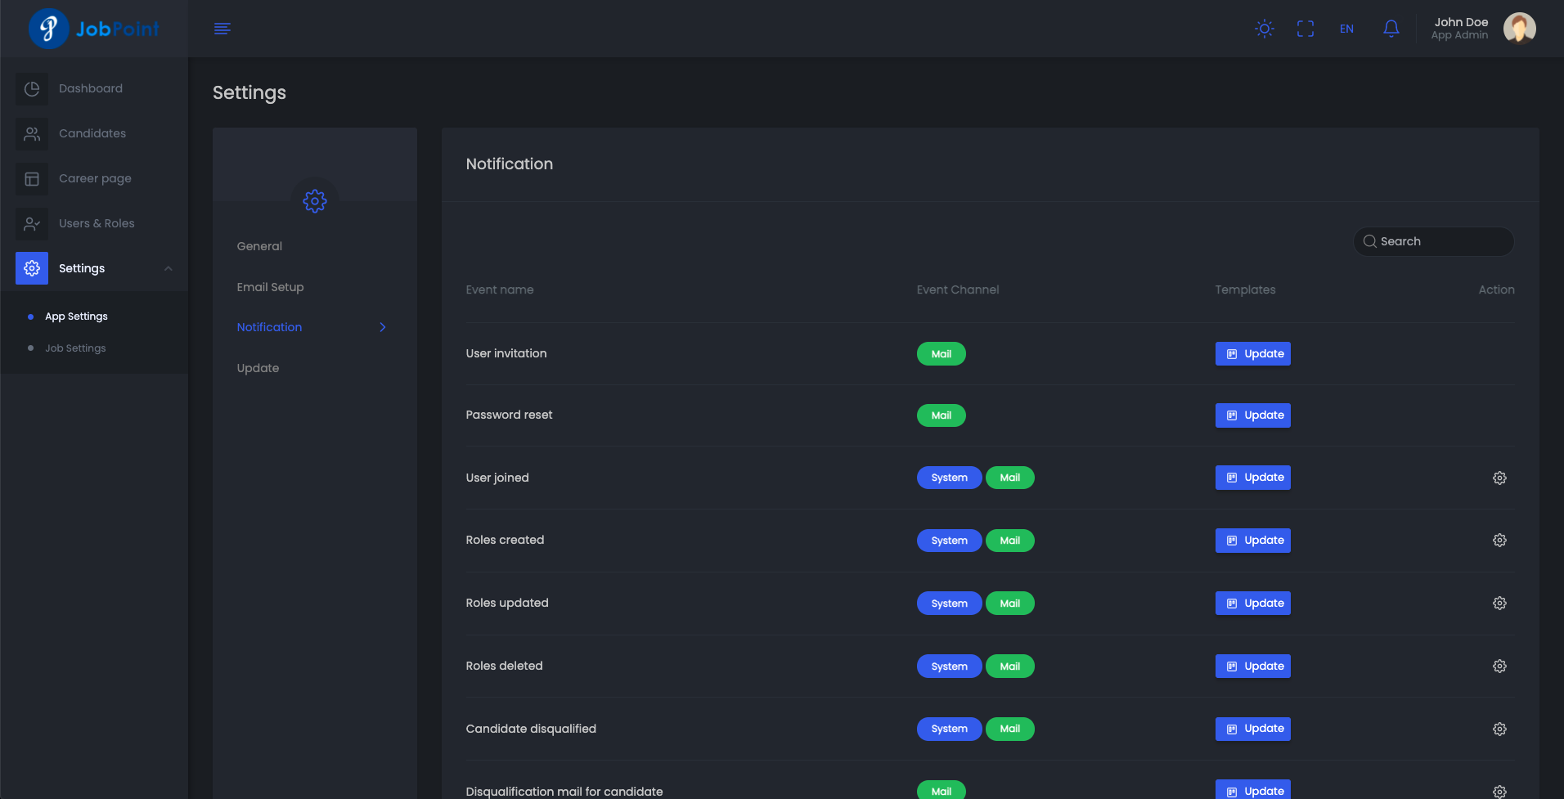Click Dashboard sidebar icon
1564x799 pixels.
[32, 88]
